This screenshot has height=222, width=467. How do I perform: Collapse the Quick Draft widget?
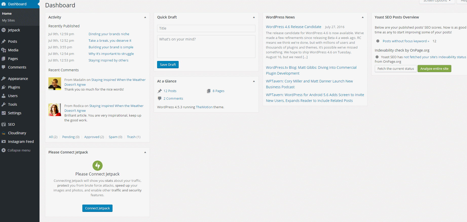pyautogui.click(x=254, y=17)
